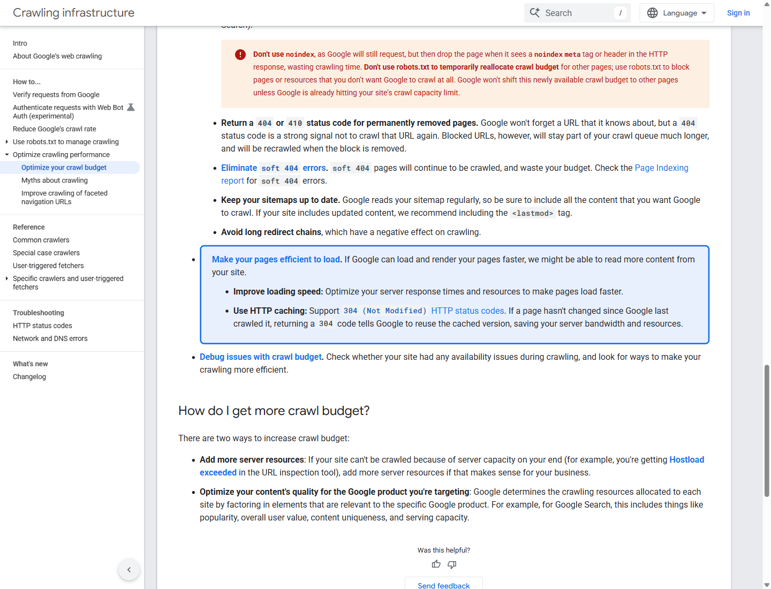Expand Specific crawlers and user-triggered fetchers
The image size is (771, 589).
(x=6, y=278)
